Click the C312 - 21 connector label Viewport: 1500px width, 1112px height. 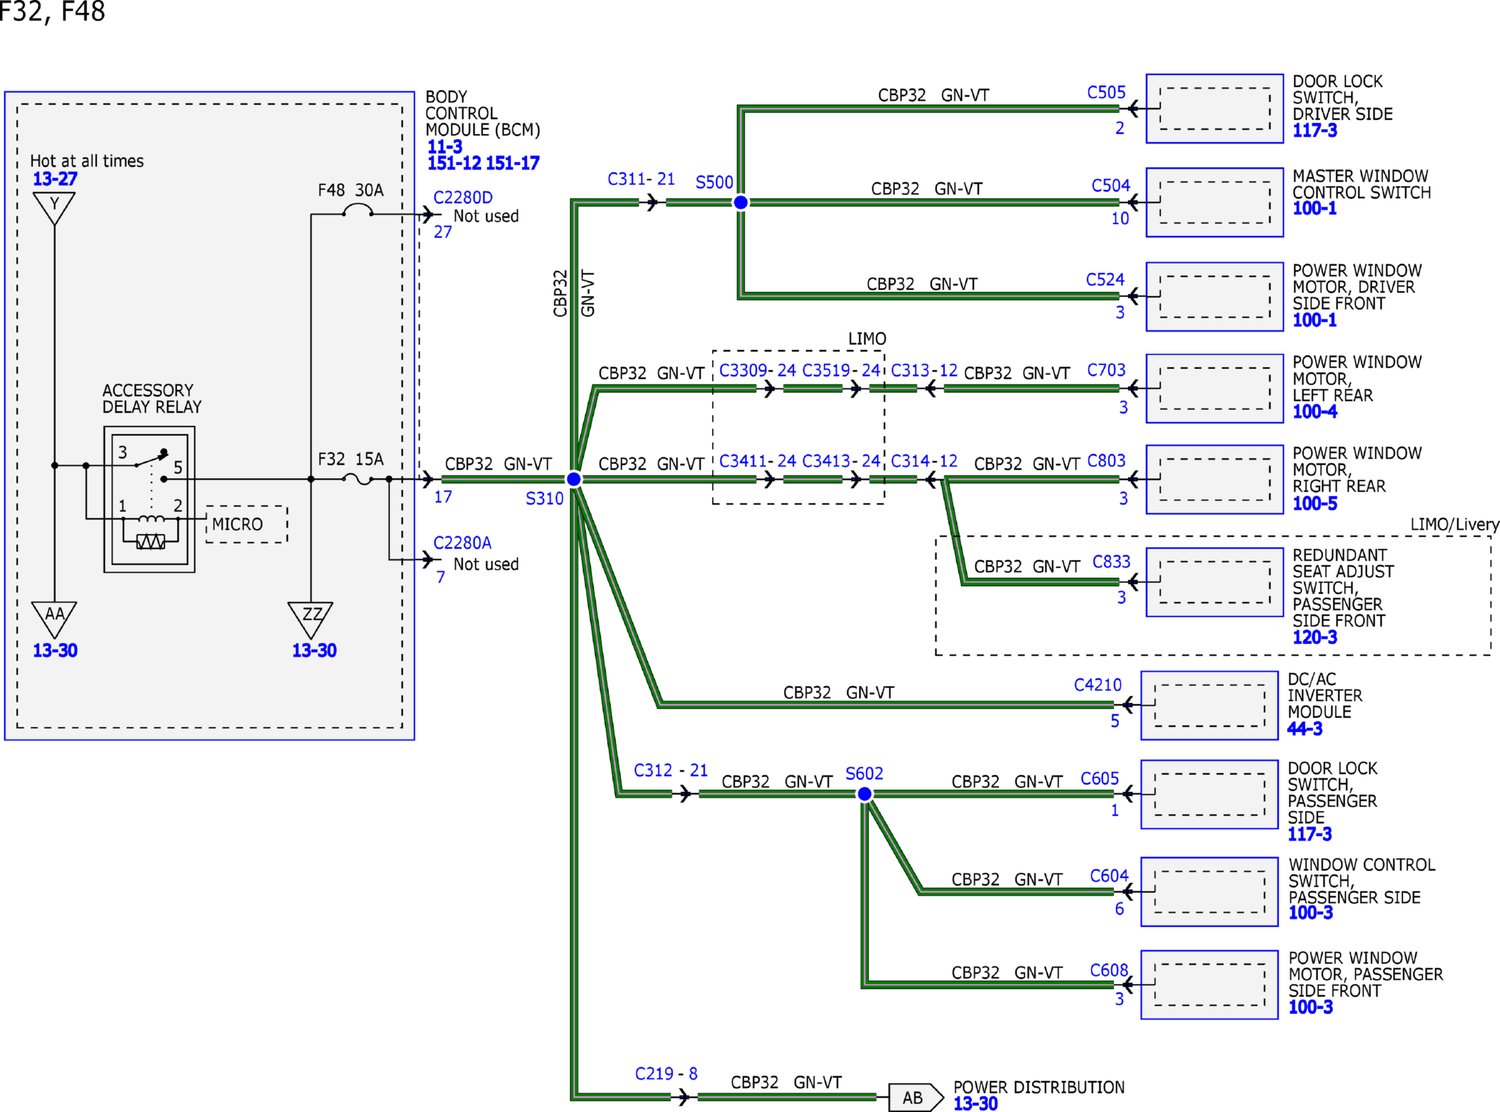670,770
